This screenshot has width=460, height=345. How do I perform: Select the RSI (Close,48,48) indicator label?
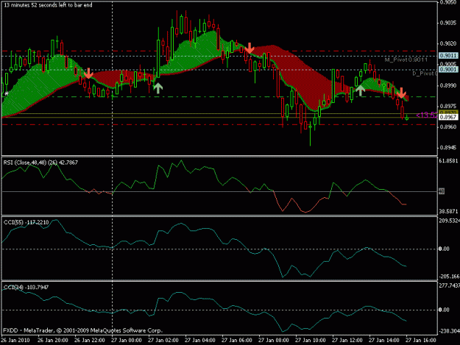(40, 163)
